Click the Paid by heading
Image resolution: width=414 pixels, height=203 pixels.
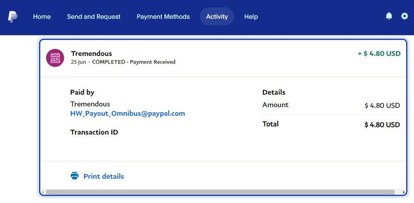tap(82, 92)
